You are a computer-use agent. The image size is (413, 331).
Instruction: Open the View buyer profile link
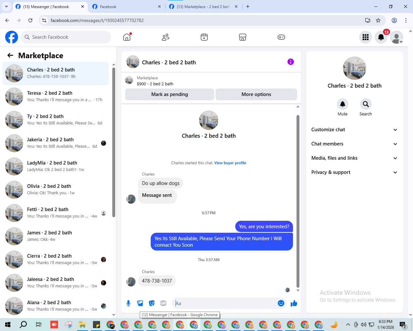(230, 163)
